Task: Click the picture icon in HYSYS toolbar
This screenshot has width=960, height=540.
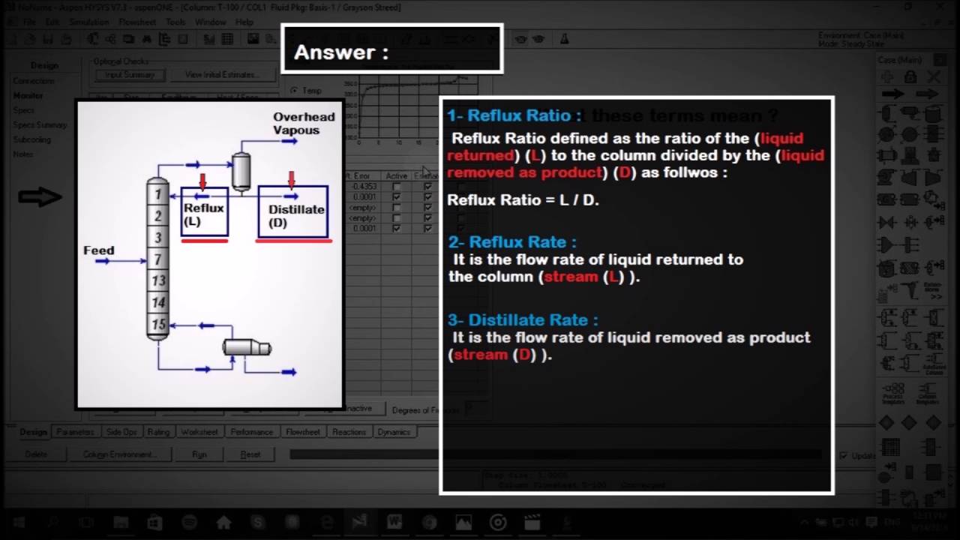Action: 253,39
